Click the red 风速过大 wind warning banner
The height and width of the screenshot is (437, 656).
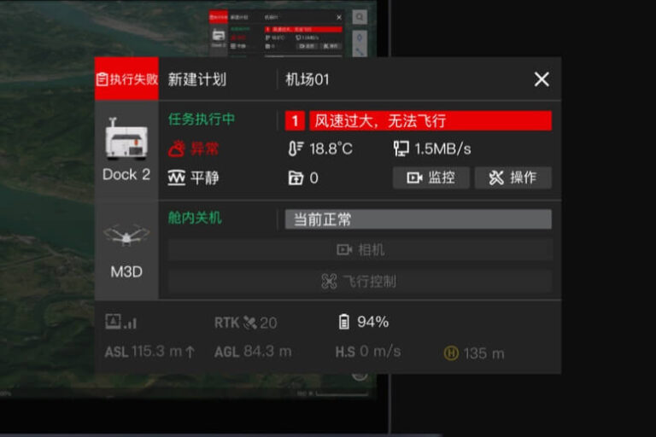tap(430, 121)
